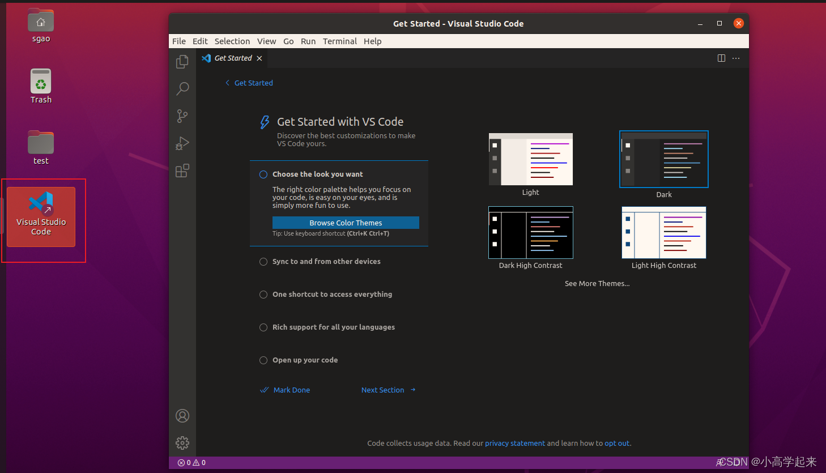Toggle 'Rich support for all your languages' circle
This screenshot has width=826, height=473.
263,327
